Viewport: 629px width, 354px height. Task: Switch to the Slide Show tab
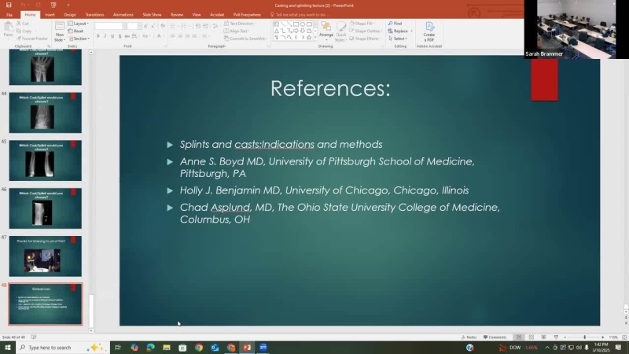point(152,14)
